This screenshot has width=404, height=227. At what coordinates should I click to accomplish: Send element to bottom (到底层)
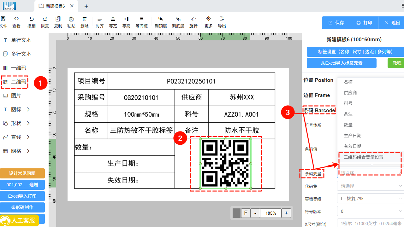click(x=178, y=22)
